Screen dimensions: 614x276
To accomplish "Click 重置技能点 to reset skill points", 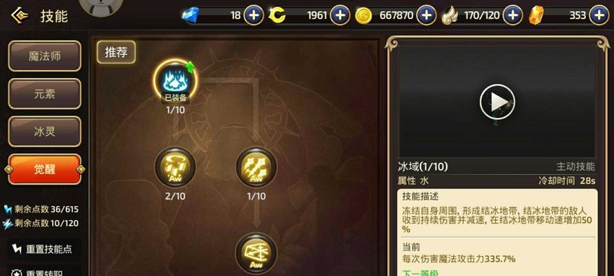I will pos(45,249).
